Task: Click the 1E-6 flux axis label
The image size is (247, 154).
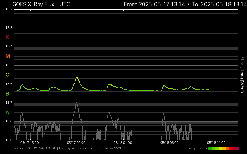Action: pos(9,84)
